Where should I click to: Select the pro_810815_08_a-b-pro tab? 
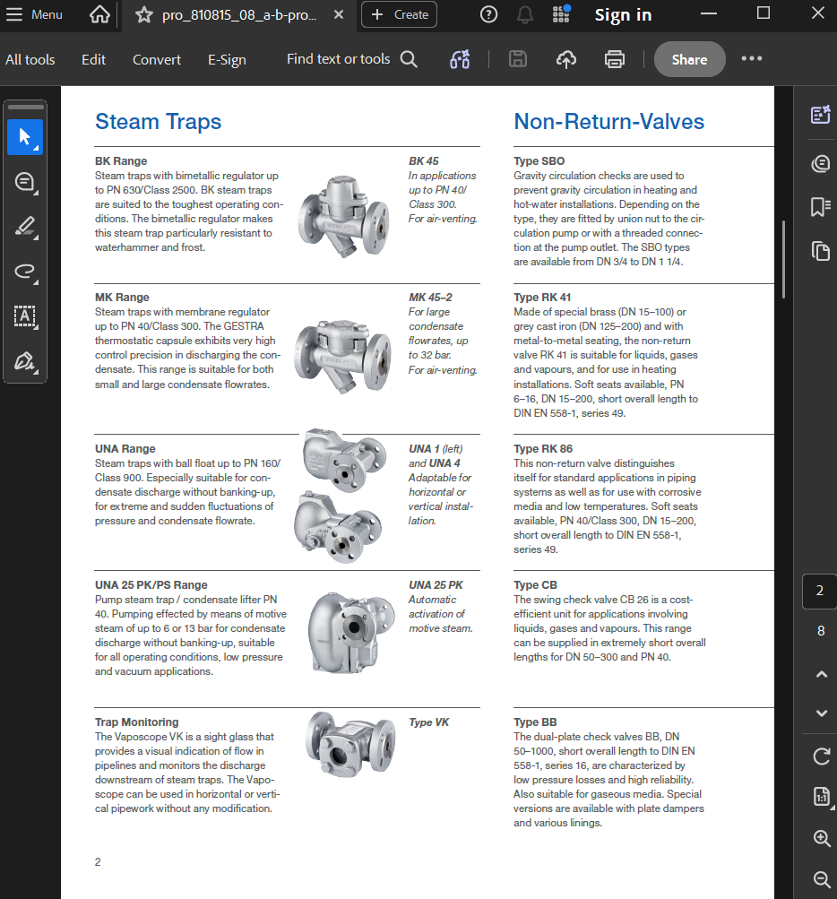(239, 15)
